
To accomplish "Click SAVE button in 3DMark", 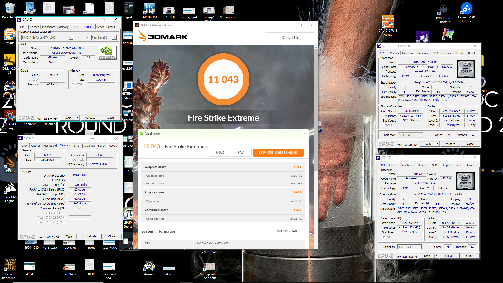I will (242, 153).
